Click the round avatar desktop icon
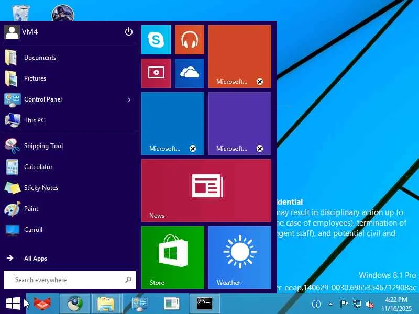This screenshot has width=419, height=314. pyautogui.click(x=63, y=13)
